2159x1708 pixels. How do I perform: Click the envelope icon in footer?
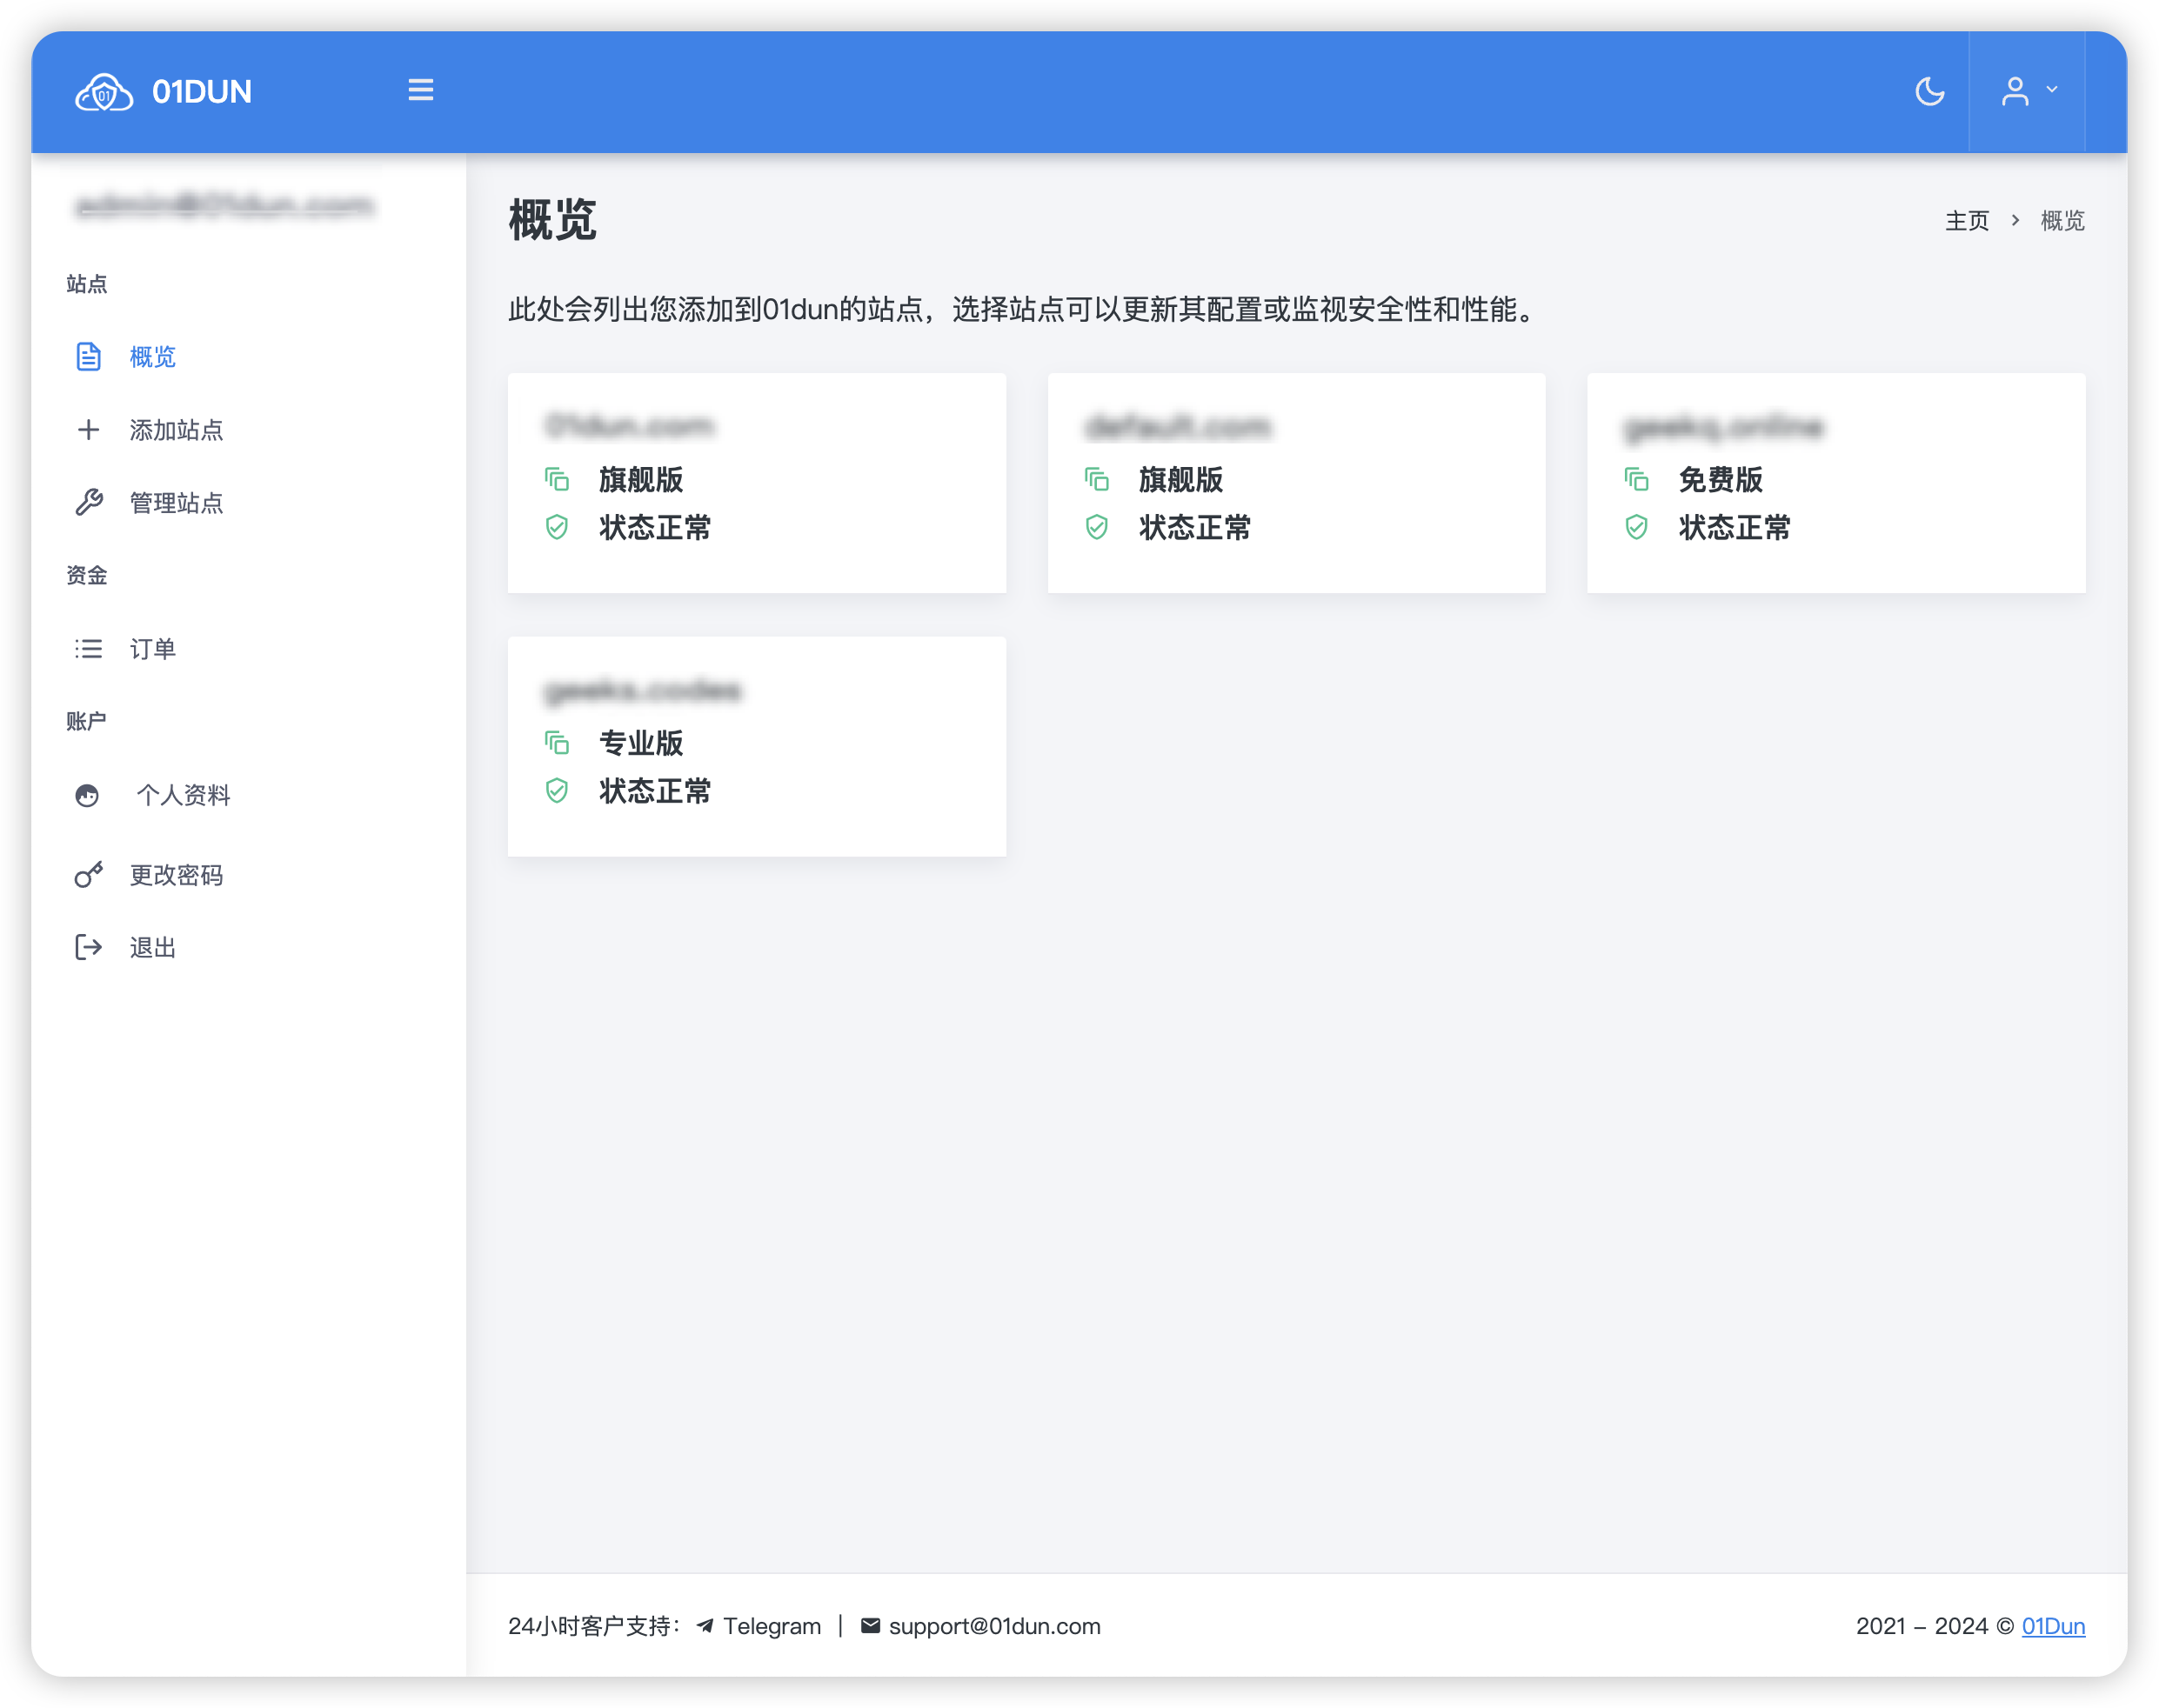(x=871, y=1626)
